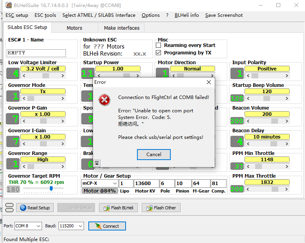Increase Beacon Volume with its right arrow
The width and height of the screenshot is (305, 243).
point(287,121)
